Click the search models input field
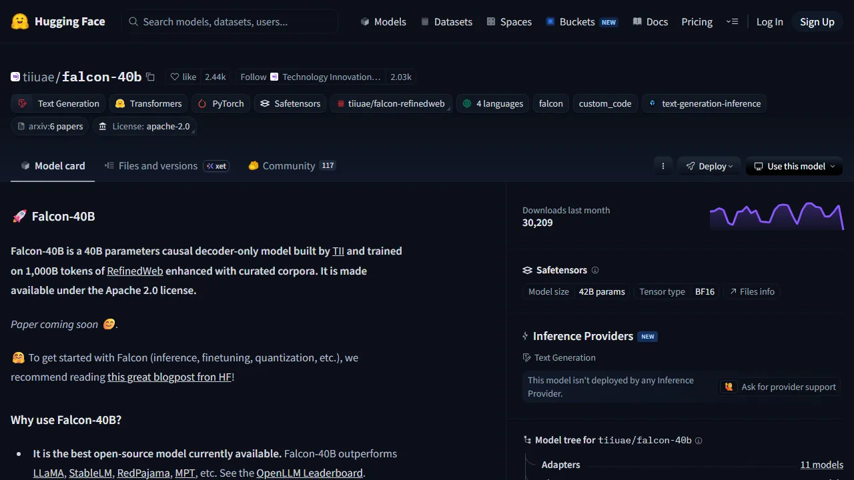This screenshot has height=480, width=854. 230,21
